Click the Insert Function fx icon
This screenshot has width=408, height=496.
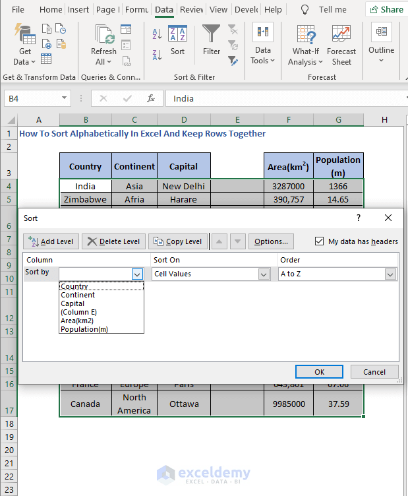(151, 98)
